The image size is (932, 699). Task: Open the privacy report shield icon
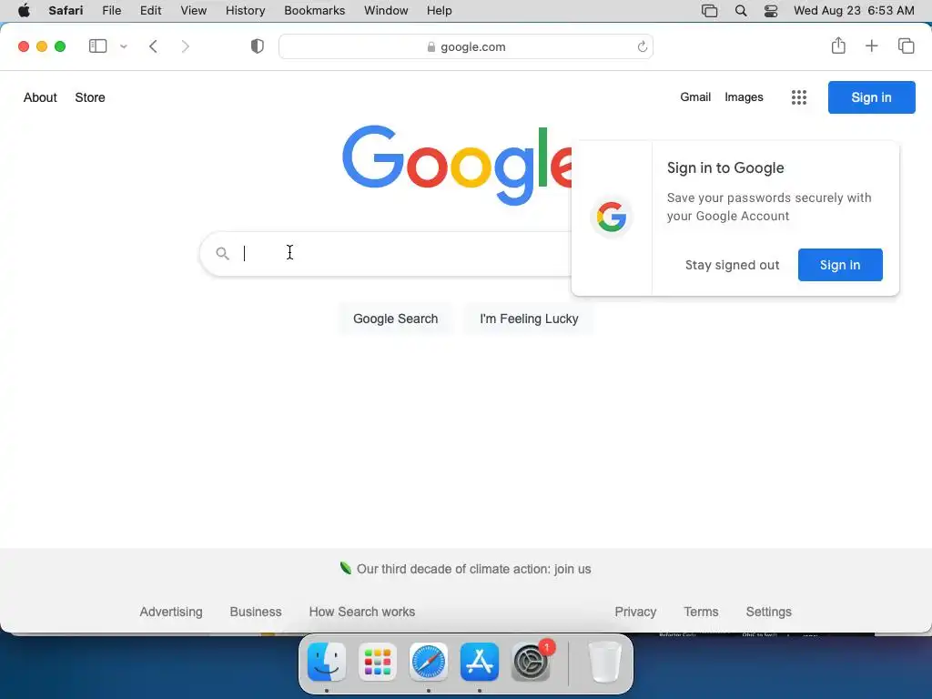pos(257,46)
